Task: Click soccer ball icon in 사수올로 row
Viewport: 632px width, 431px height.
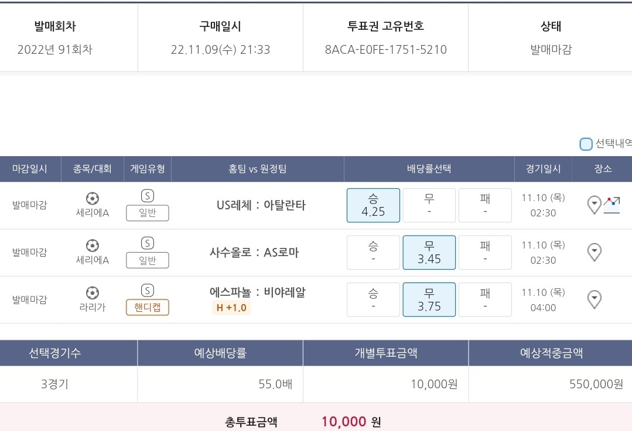Action: pyautogui.click(x=93, y=246)
